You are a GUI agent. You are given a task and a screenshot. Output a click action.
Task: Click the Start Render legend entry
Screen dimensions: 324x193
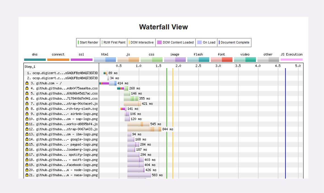click(x=88, y=42)
